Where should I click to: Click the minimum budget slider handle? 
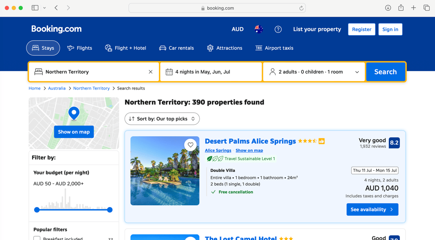coord(37,210)
